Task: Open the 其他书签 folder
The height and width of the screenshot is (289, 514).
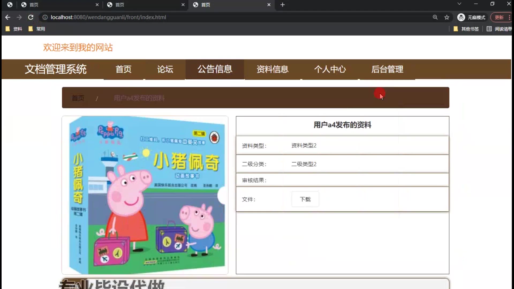Action: pyautogui.click(x=466, y=29)
